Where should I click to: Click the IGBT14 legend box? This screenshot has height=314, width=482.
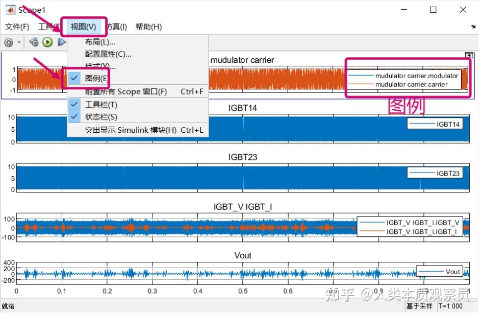pyautogui.click(x=435, y=124)
